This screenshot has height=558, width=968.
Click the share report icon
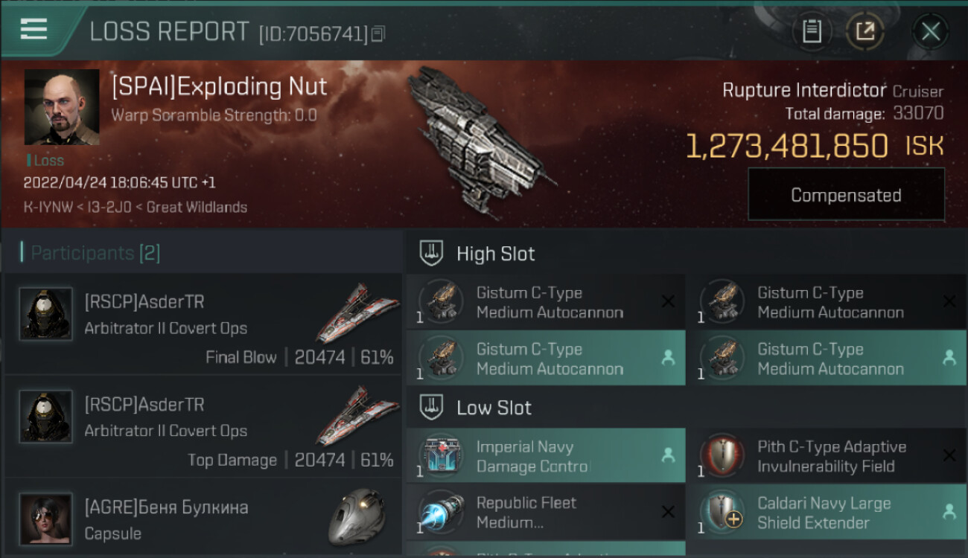point(864,31)
